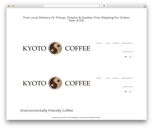
Task: Click the 'Environmentally Friendly Coffee' heading
Action: click(x=47, y=110)
